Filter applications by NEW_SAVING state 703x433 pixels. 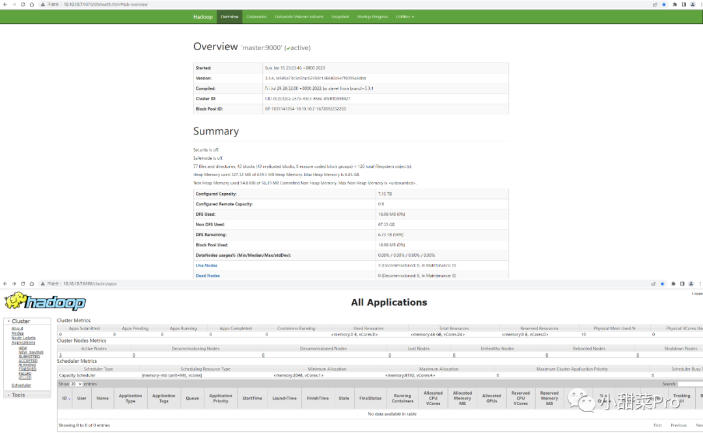pyautogui.click(x=31, y=352)
